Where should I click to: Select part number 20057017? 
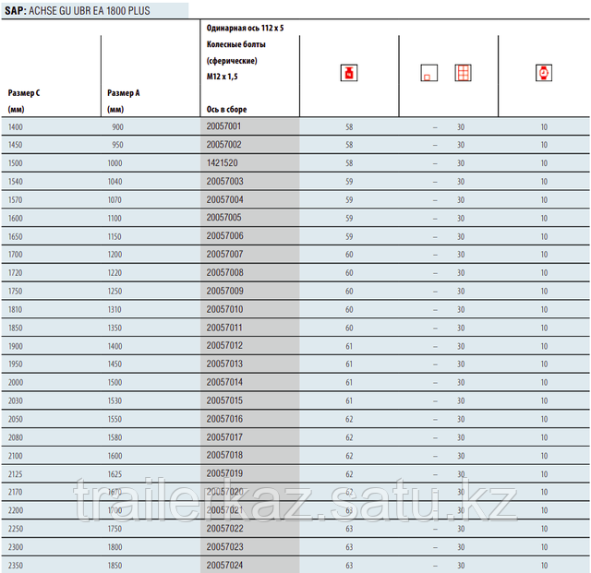224,437
